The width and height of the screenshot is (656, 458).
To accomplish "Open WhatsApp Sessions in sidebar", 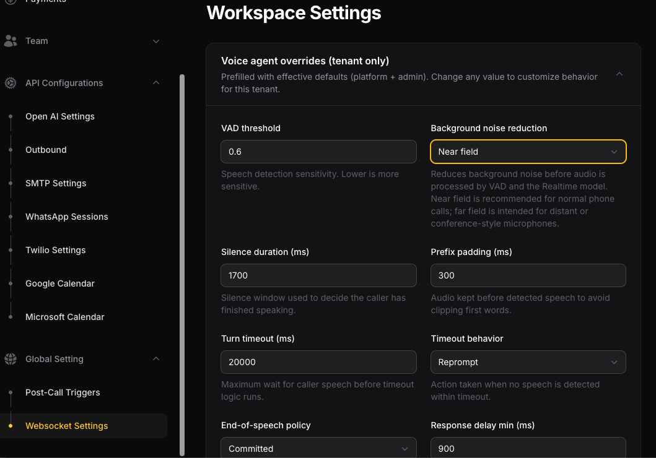I will pyautogui.click(x=66, y=217).
